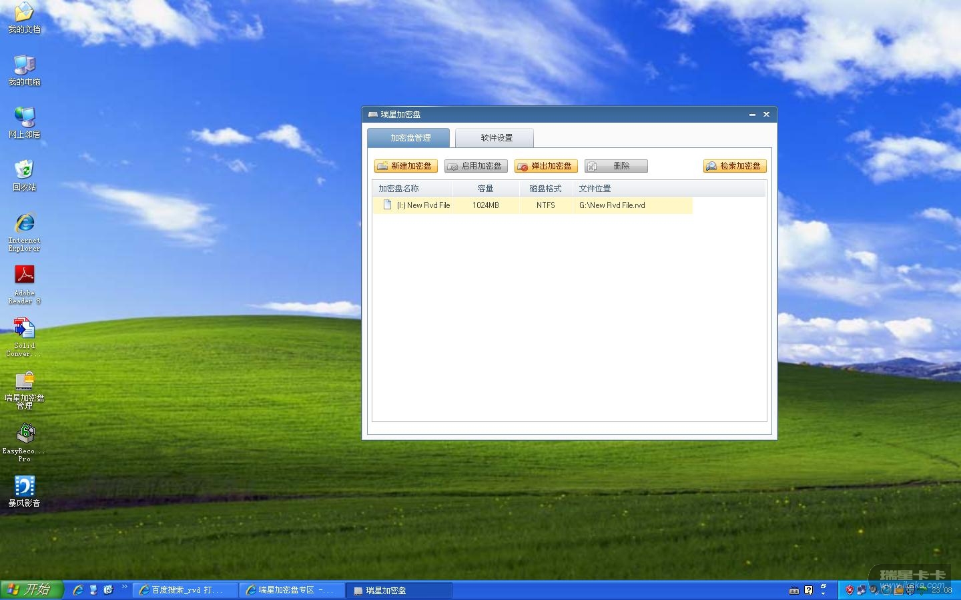Click the 1024MB capacity cell

point(486,205)
